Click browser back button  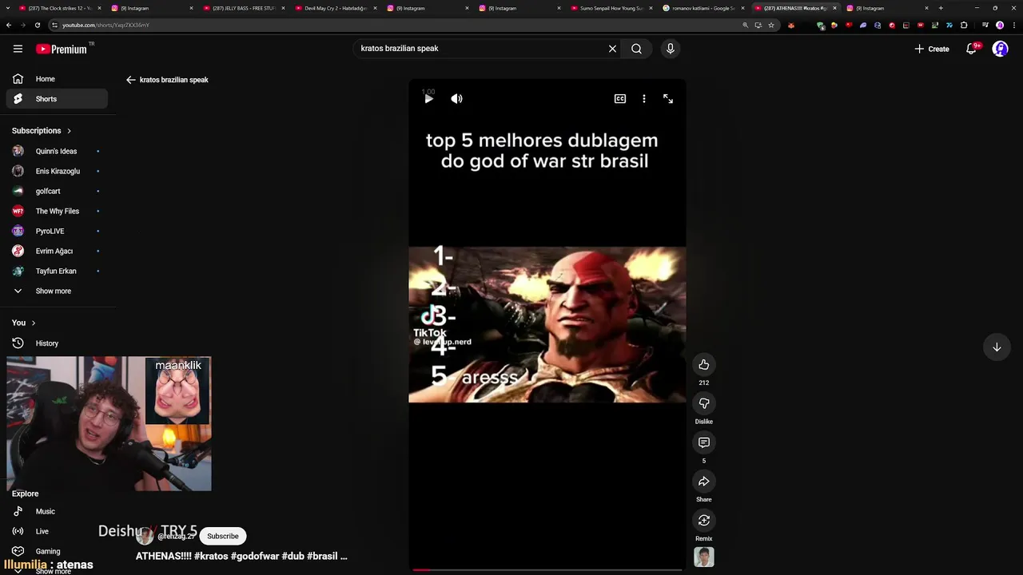click(9, 25)
